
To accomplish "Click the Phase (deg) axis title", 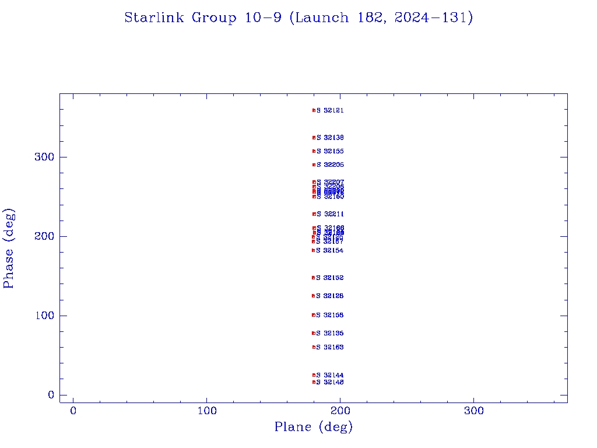I will [x=8, y=249].
